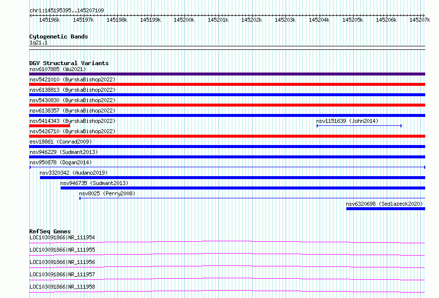Click the DGV Structural Variants track title
This screenshot has height=298, width=439.
pos(69,63)
